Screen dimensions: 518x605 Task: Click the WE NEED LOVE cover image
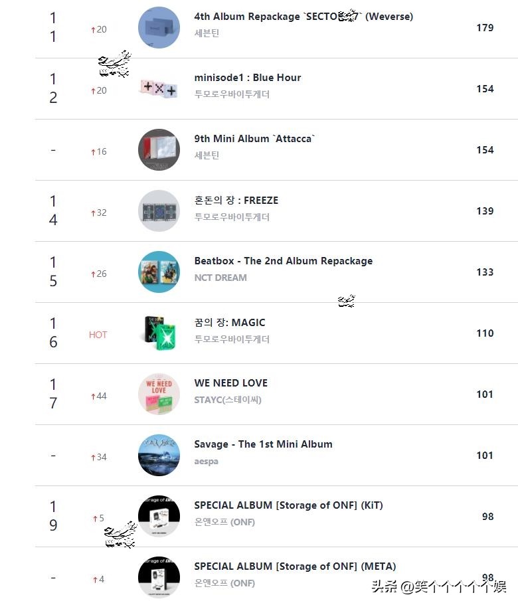tap(159, 394)
